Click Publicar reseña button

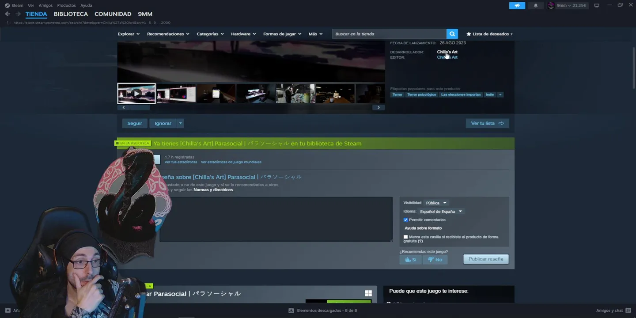486,259
